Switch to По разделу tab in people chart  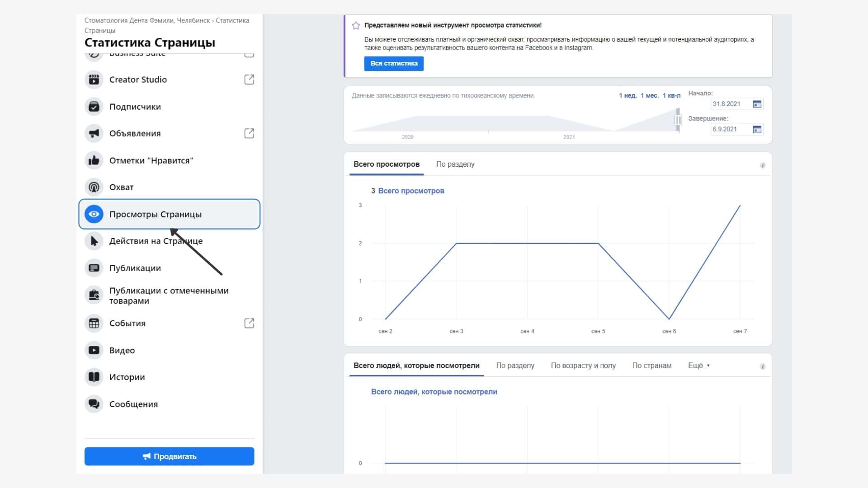pos(515,366)
